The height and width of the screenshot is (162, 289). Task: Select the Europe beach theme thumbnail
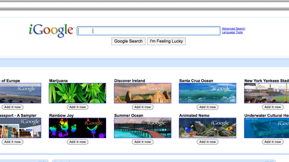pyautogui.click(x=20, y=93)
